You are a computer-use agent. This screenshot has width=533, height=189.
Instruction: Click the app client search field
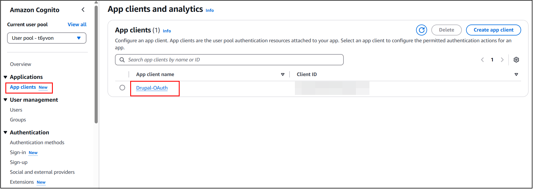pos(229,59)
